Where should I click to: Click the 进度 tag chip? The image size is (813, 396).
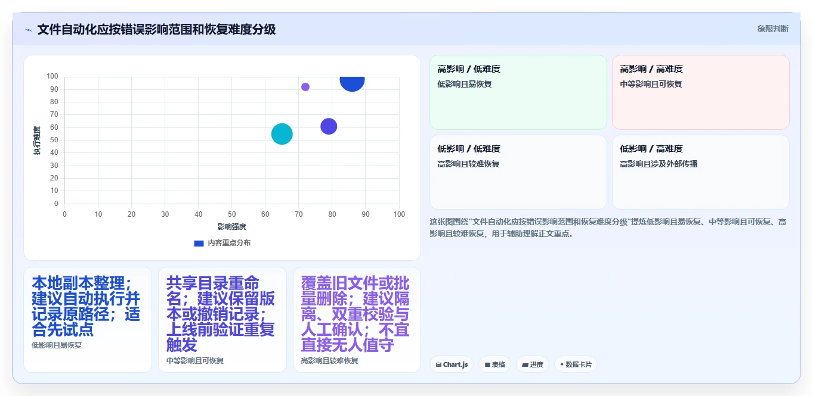click(x=533, y=364)
